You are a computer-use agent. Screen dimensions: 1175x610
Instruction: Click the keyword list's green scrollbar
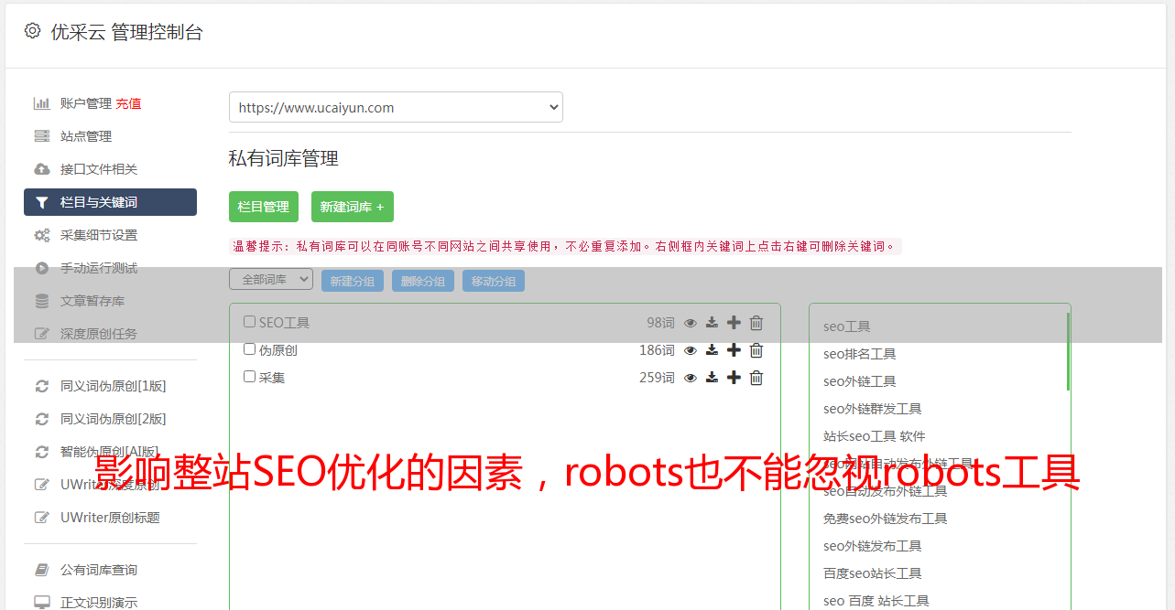tap(1068, 351)
